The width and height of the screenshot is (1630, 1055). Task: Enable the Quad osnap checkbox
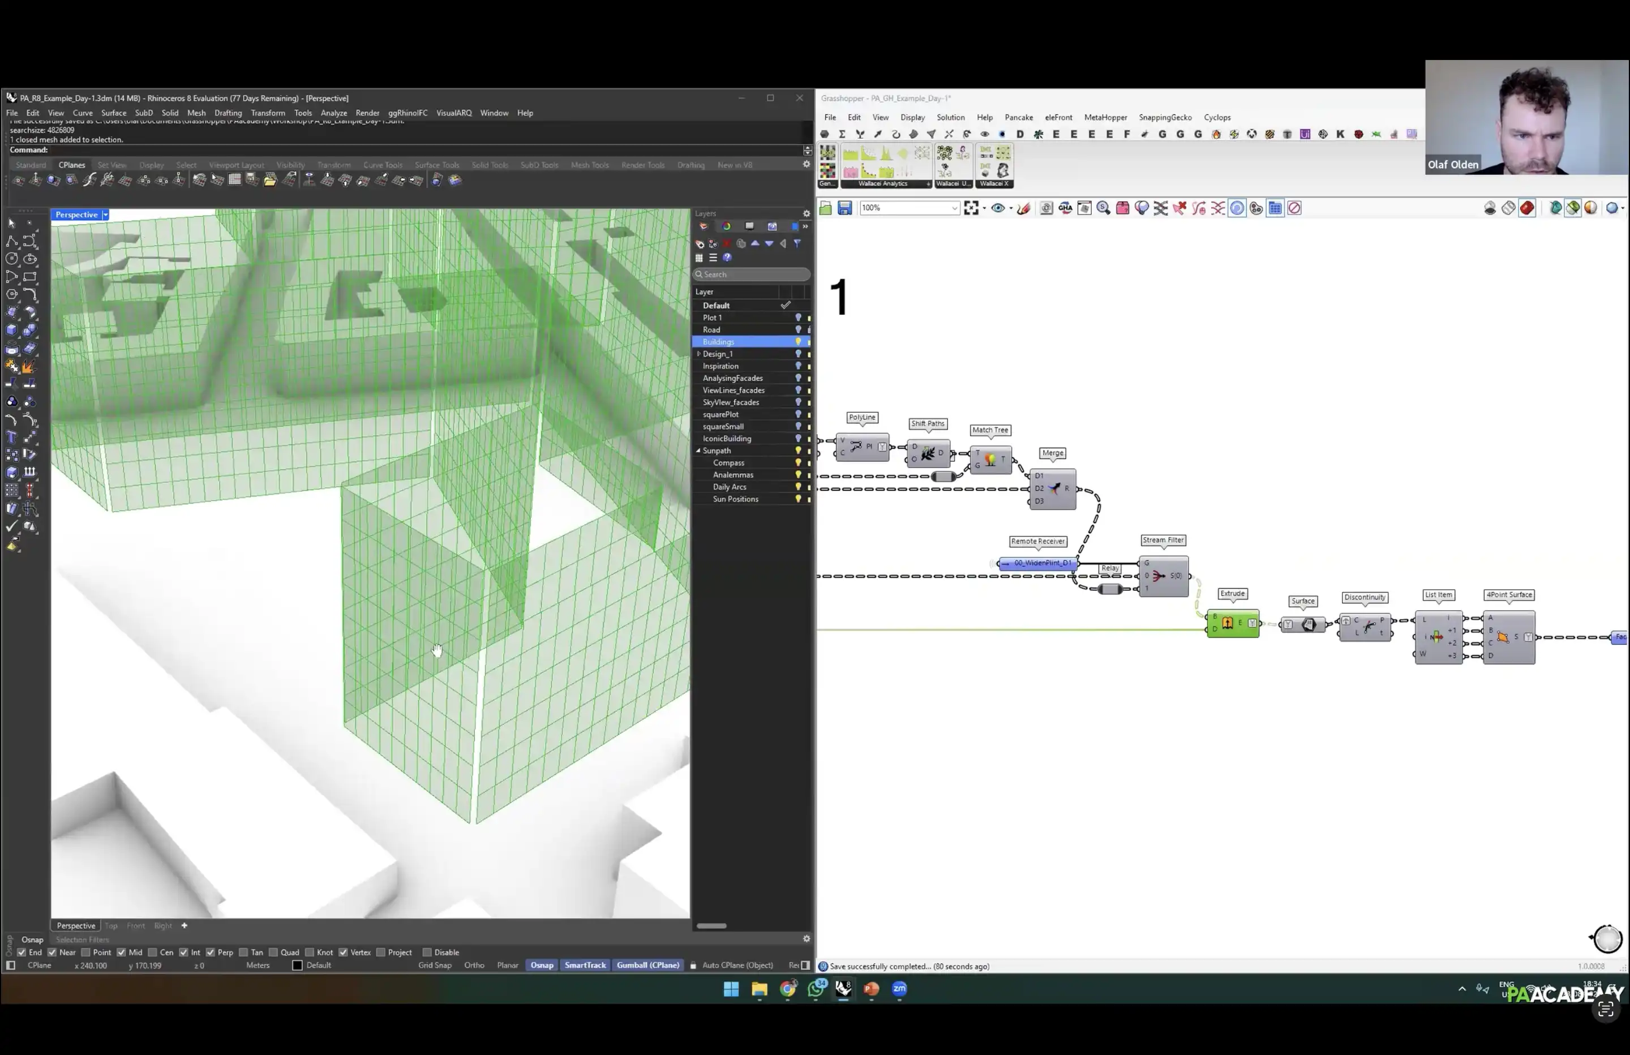(273, 952)
